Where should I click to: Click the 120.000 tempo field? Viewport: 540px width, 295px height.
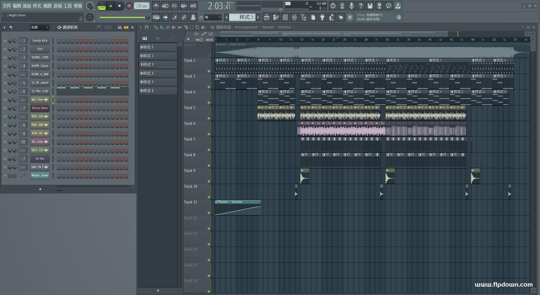tap(141, 6)
